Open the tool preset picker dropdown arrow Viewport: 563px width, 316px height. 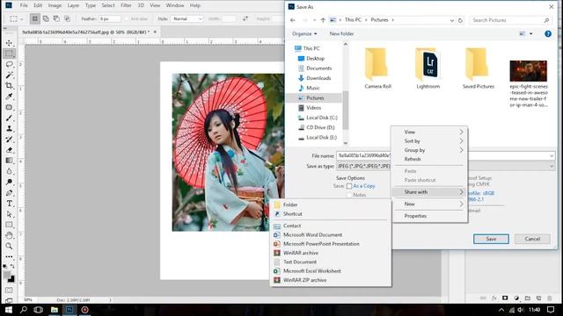(x=22, y=19)
